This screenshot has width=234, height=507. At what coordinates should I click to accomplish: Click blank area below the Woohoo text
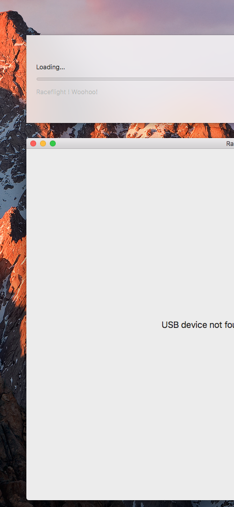click(129, 110)
